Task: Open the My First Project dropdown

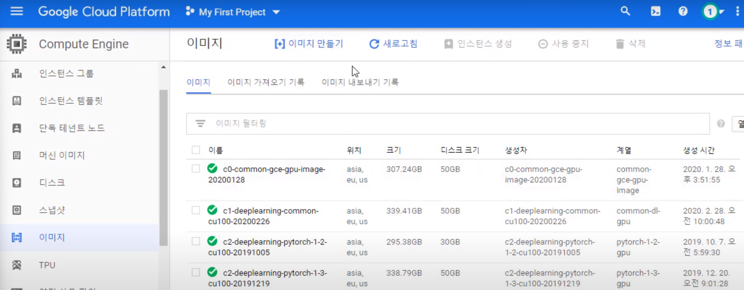Action: pos(233,12)
